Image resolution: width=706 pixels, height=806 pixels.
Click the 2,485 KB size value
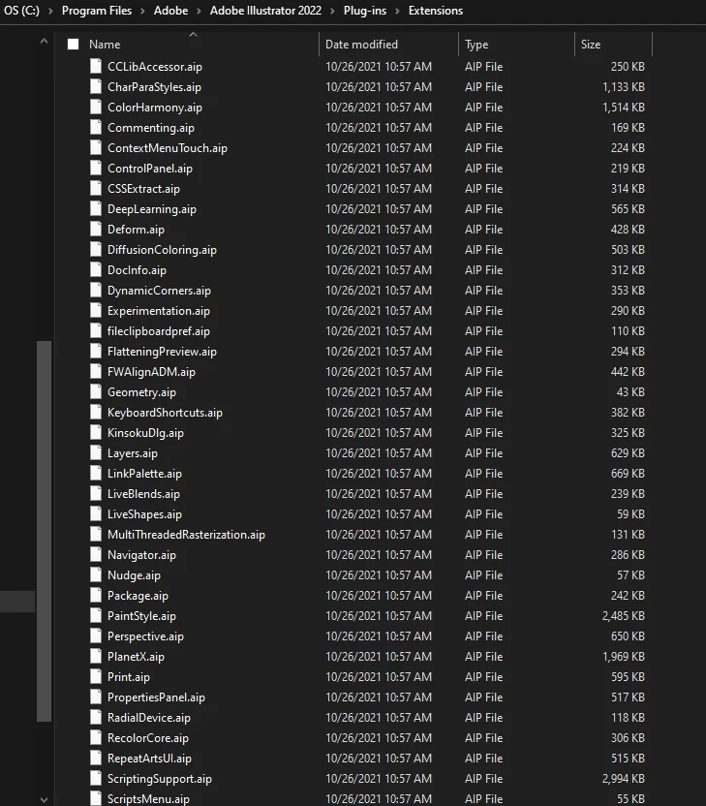[x=624, y=615]
